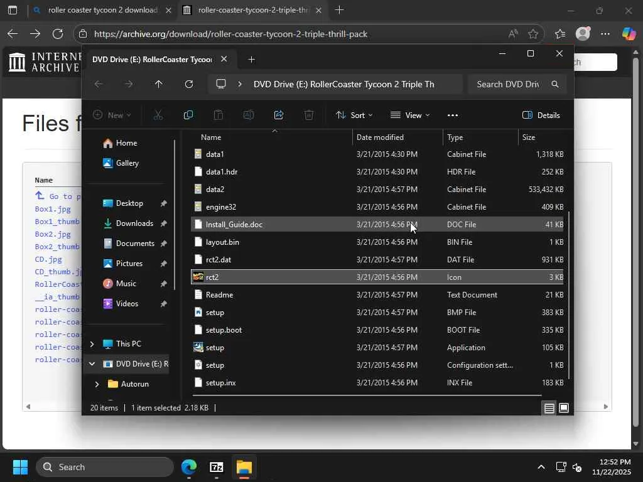Open Desktop in the navigation pane
This screenshot has width=643, height=482.
122,203
